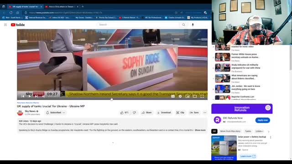Mute the video volume
The height and width of the screenshot is (164, 292).
[x=44, y=96]
